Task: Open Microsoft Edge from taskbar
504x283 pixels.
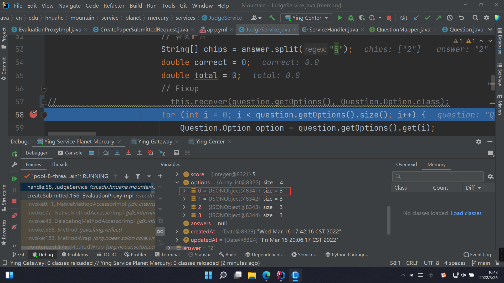Action: tap(266, 275)
